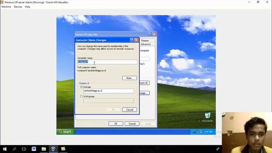Select the Workgroup radio button
The height and width of the screenshot is (153, 272).
[82, 96]
